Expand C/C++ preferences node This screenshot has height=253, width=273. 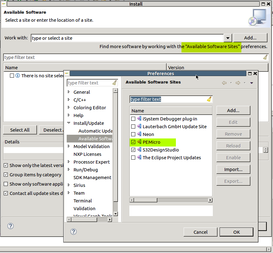point(69,100)
